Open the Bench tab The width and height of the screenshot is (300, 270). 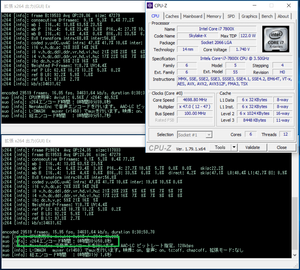tap(267, 16)
